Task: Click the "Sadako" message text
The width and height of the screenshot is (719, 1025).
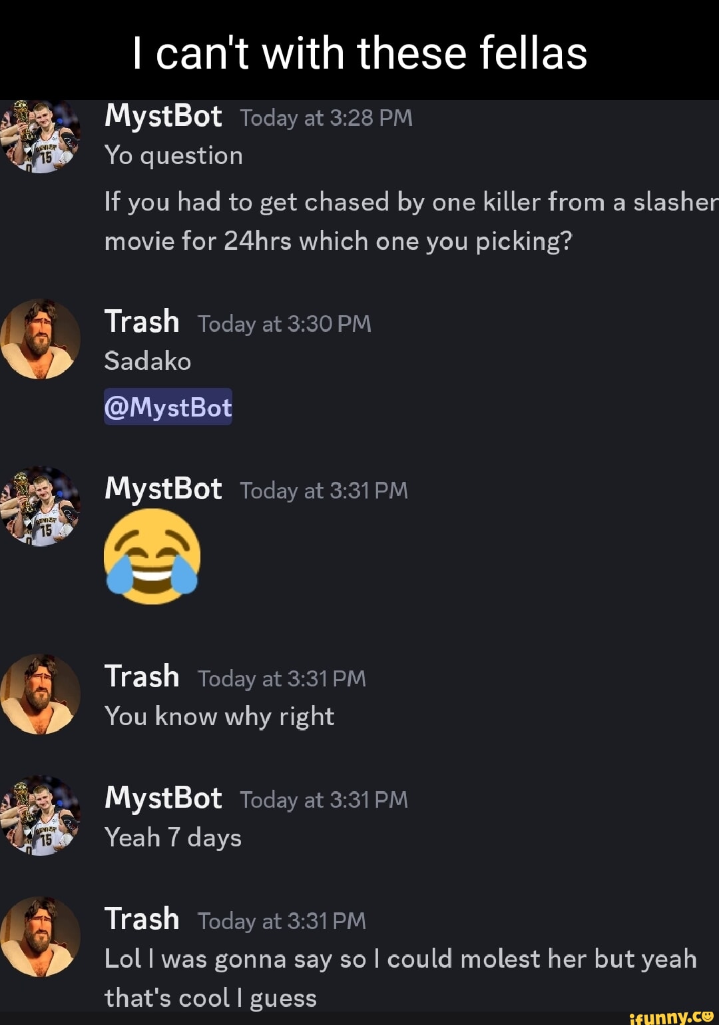Action: (148, 361)
